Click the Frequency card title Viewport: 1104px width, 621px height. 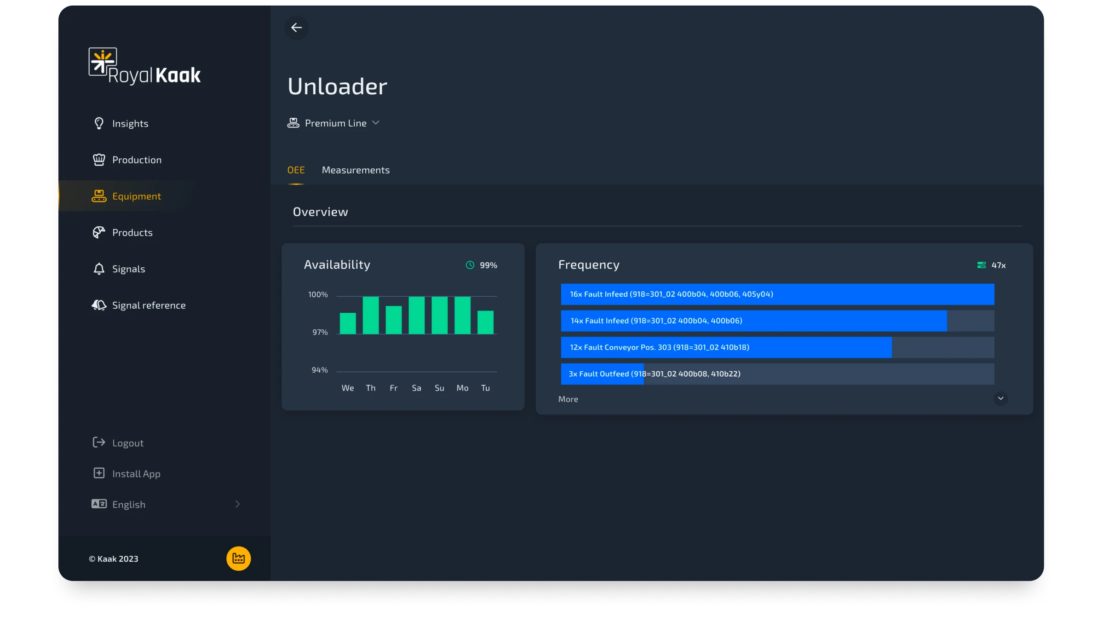(x=589, y=264)
